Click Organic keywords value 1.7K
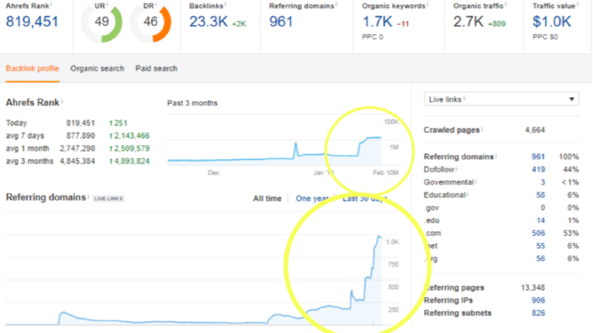The image size is (593, 333). click(377, 22)
